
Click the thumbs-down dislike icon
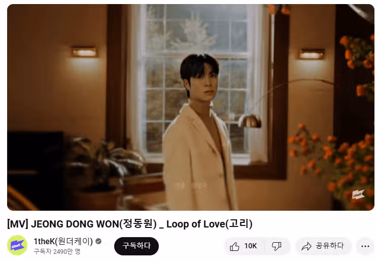tap(277, 246)
